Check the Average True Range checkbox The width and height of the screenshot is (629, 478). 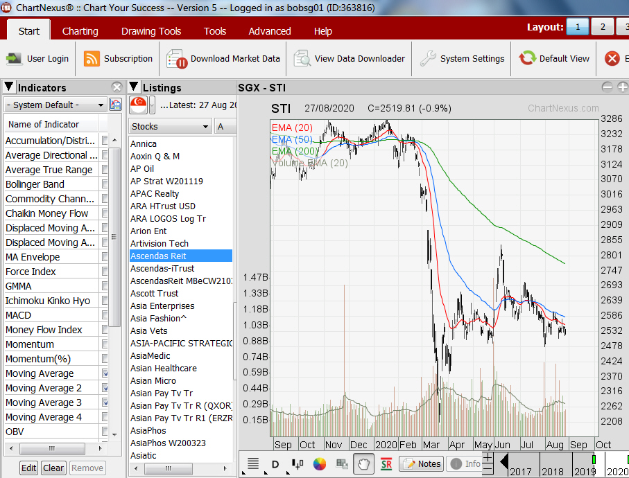coord(105,170)
